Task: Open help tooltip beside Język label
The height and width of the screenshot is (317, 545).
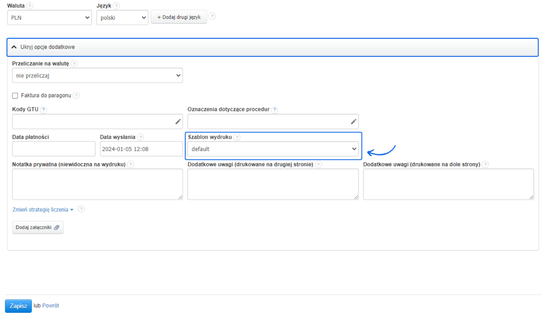Action: pyautogui.click(x=116, y=6)
